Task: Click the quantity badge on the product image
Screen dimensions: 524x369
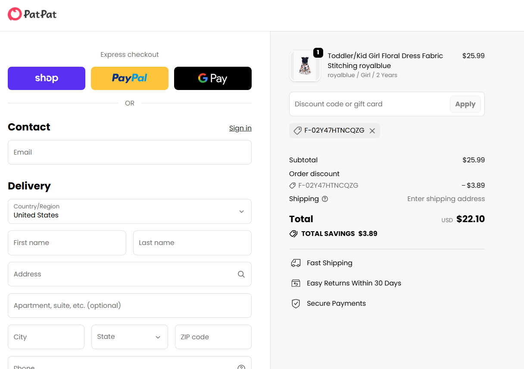Action: [x=318, y=53]
